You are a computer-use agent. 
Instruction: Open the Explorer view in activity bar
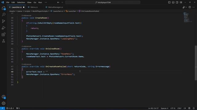(x=3, y=8)
